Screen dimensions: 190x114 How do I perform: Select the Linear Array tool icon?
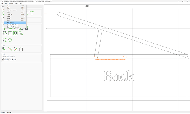click(5, 40)
